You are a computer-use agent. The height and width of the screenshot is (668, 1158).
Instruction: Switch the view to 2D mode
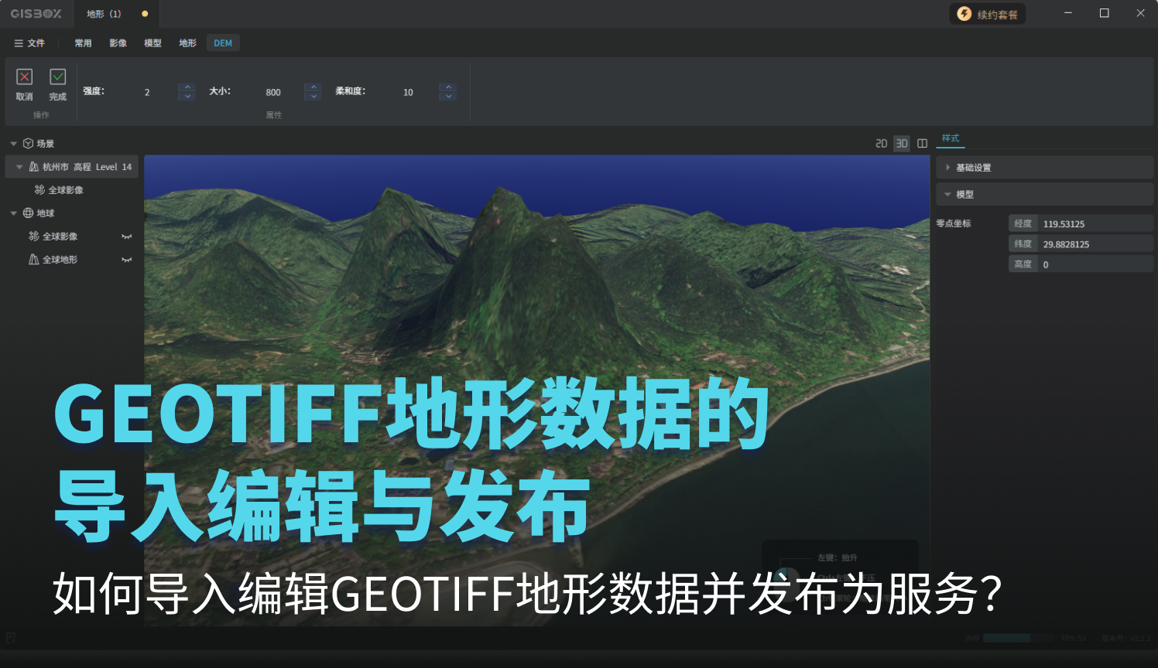tap(881, 143)
